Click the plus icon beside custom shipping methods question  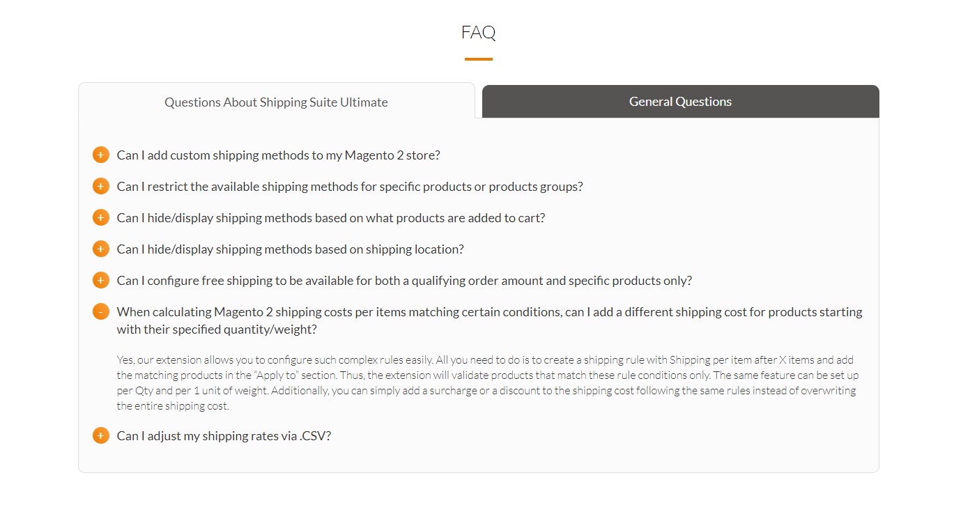pos(101,155)
